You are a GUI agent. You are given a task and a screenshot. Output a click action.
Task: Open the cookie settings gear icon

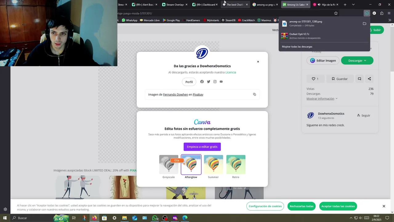coord(5,209)
